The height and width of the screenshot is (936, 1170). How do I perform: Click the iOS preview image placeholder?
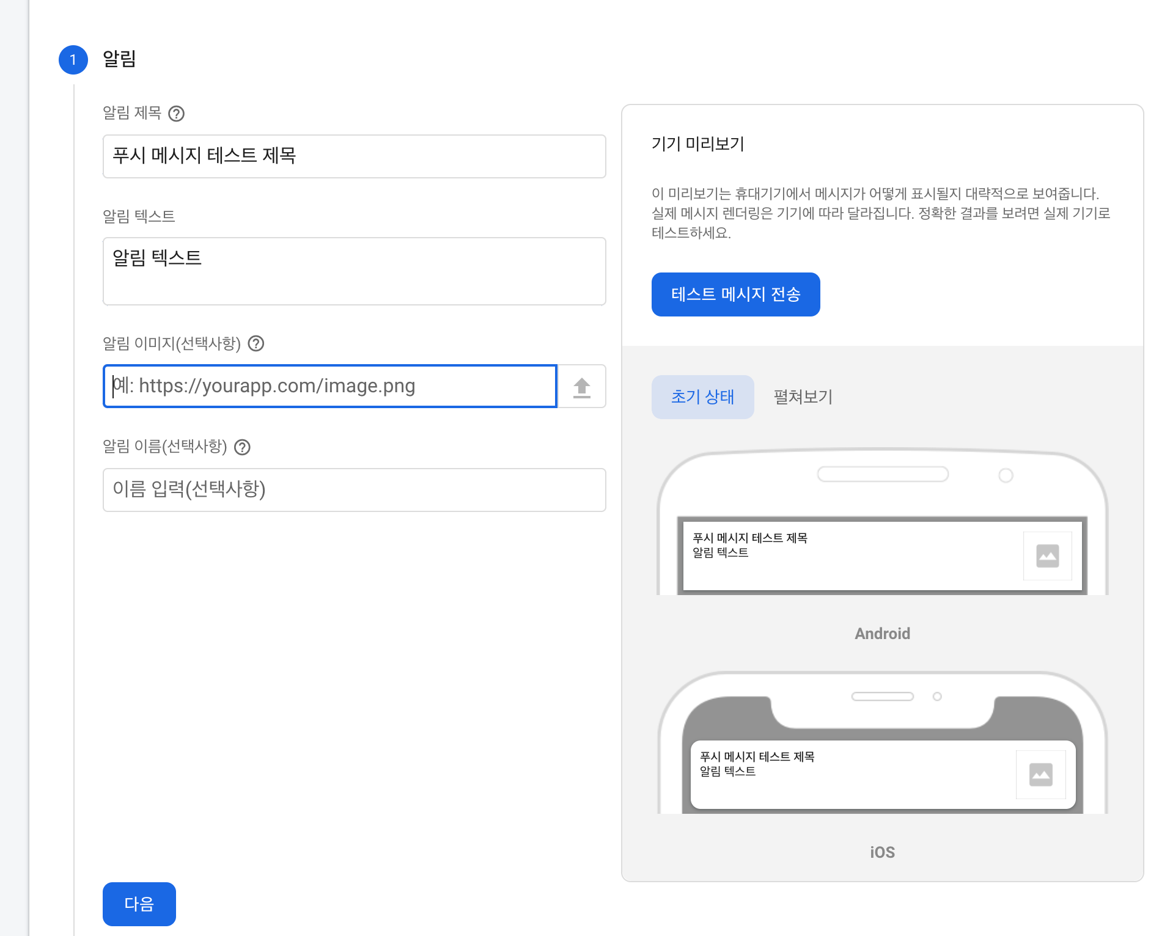pos(1040,774)
